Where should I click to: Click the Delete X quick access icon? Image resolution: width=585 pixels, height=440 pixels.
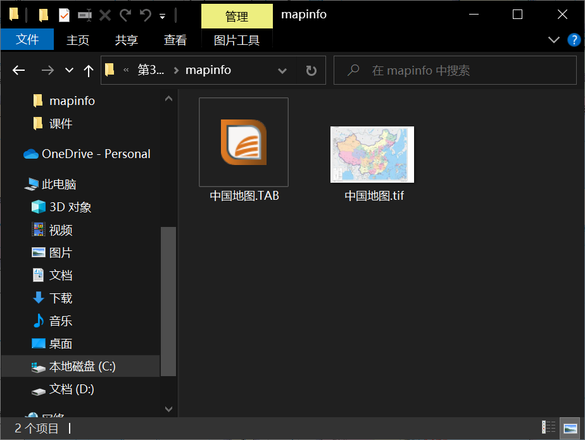[105, 15]
